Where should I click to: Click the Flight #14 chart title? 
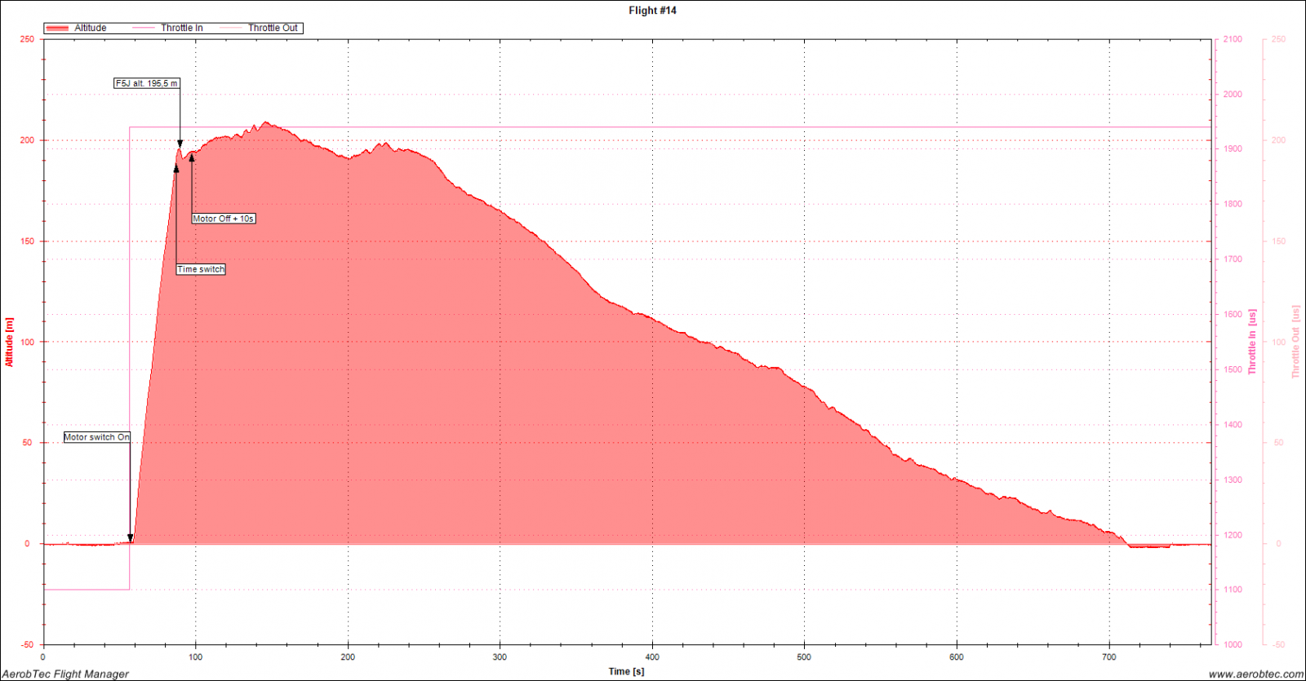652,11
